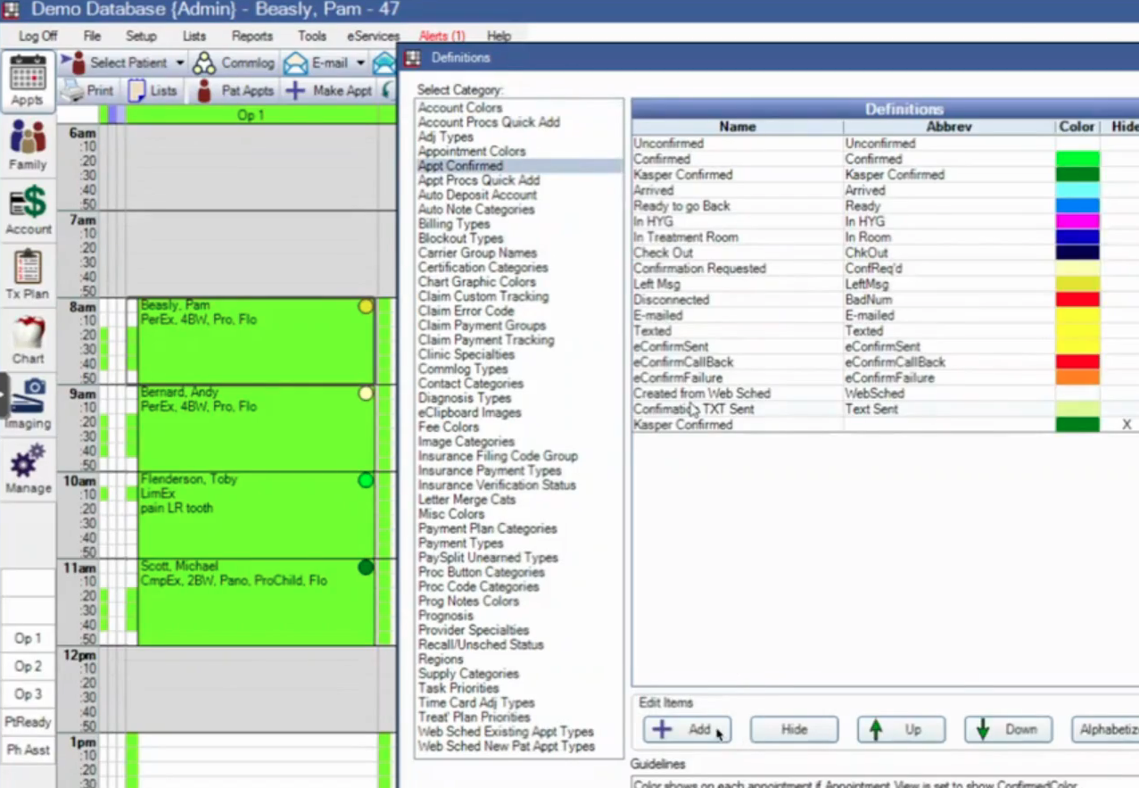Open the Setup menu
The height and width of the screenshot is (788, 1139).
[x=141, y=37]
